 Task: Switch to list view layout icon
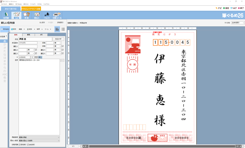pyautogui.click(x=63, y=29)
